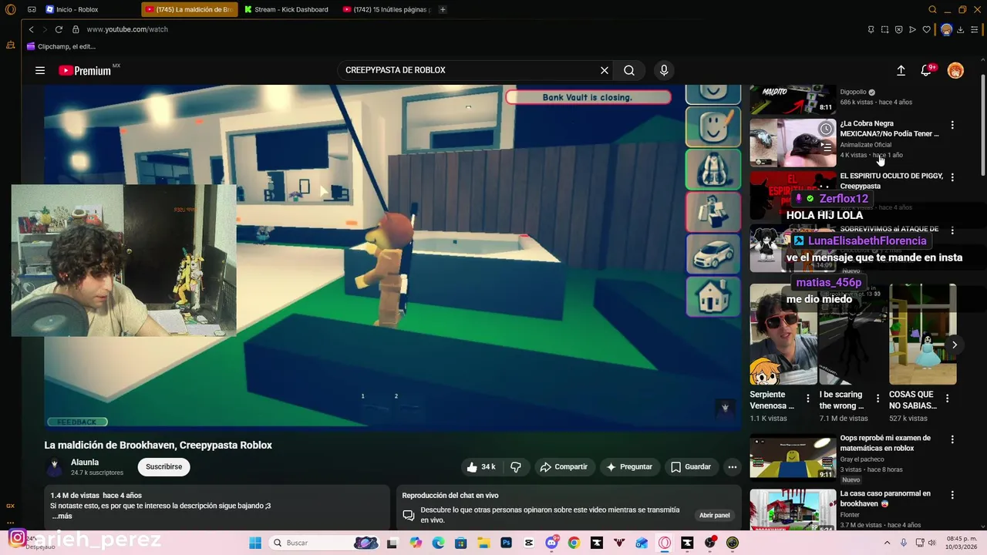Clear the YouTube search query
The height and width of the screenshot is (555, 987).
(605, 70)
